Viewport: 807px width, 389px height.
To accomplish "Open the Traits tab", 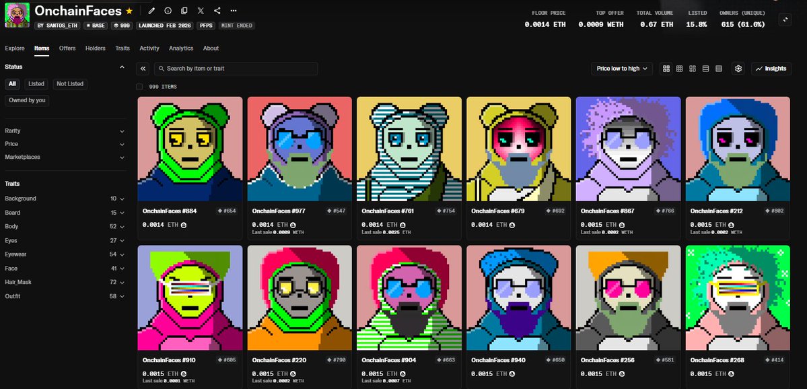I will pyautogui.click(x=122, y=48).
